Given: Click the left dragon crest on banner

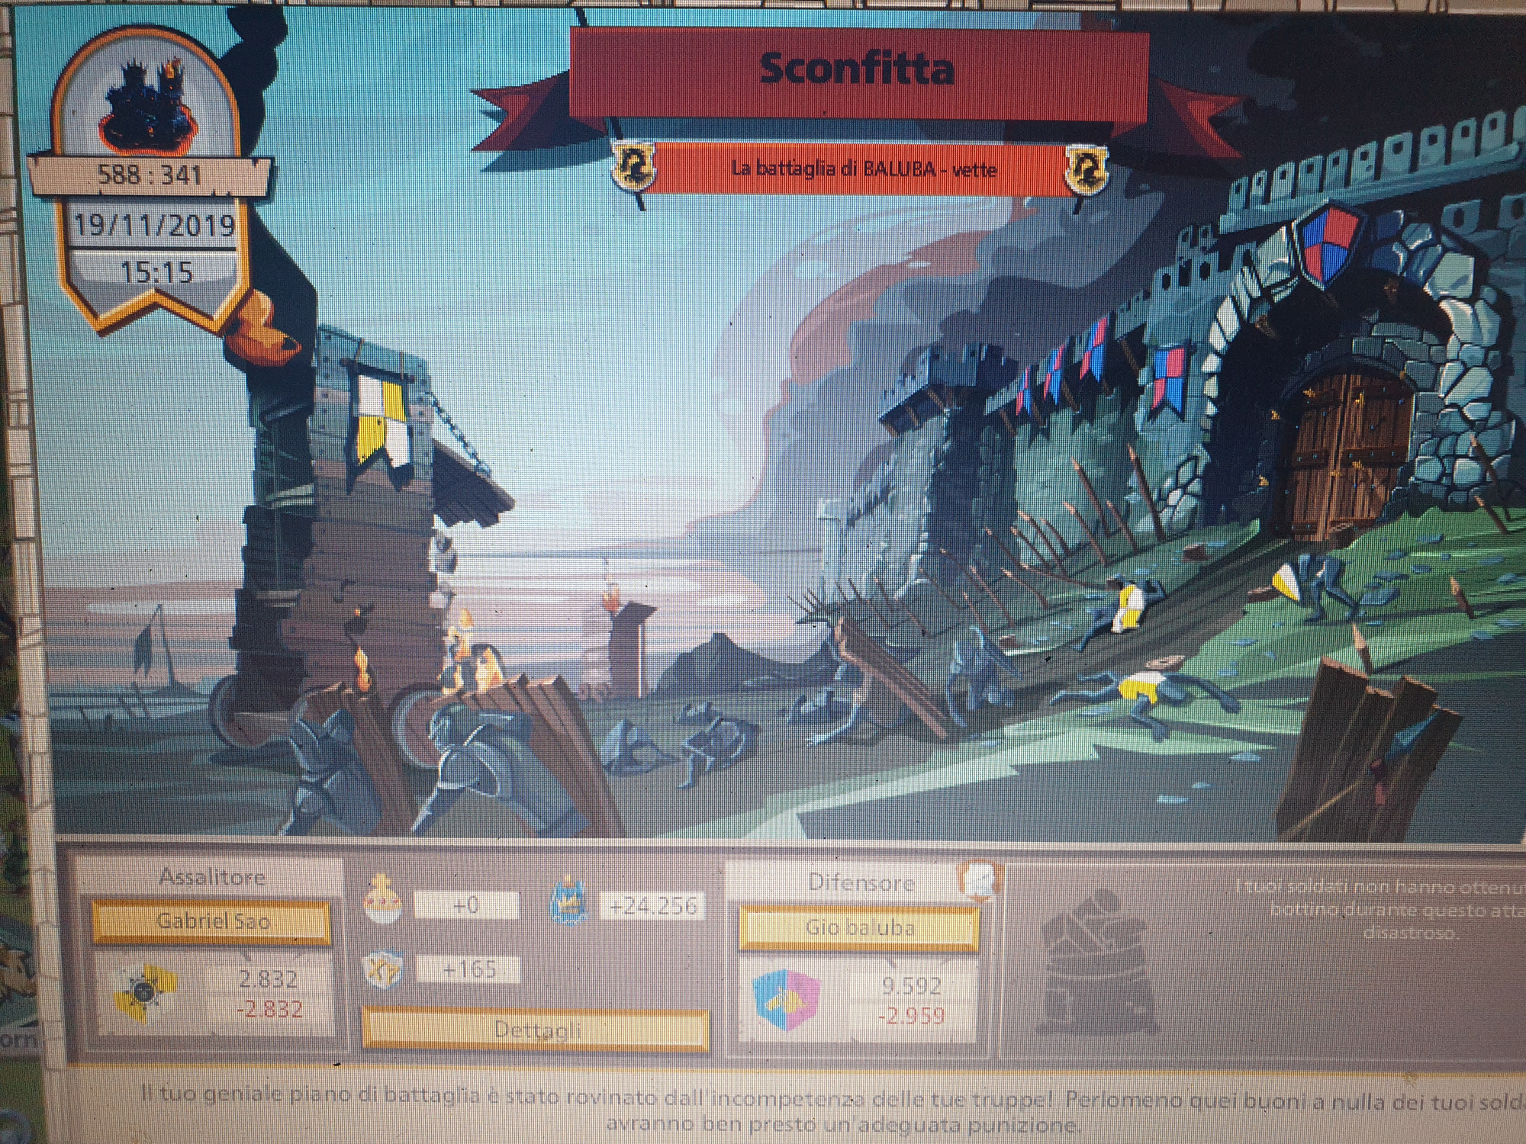Looking at the screenshot, I should pos(634,165).
